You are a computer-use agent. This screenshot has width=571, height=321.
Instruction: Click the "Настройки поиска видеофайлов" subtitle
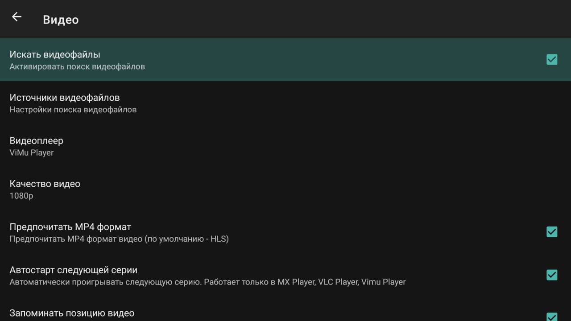[73, 110]
